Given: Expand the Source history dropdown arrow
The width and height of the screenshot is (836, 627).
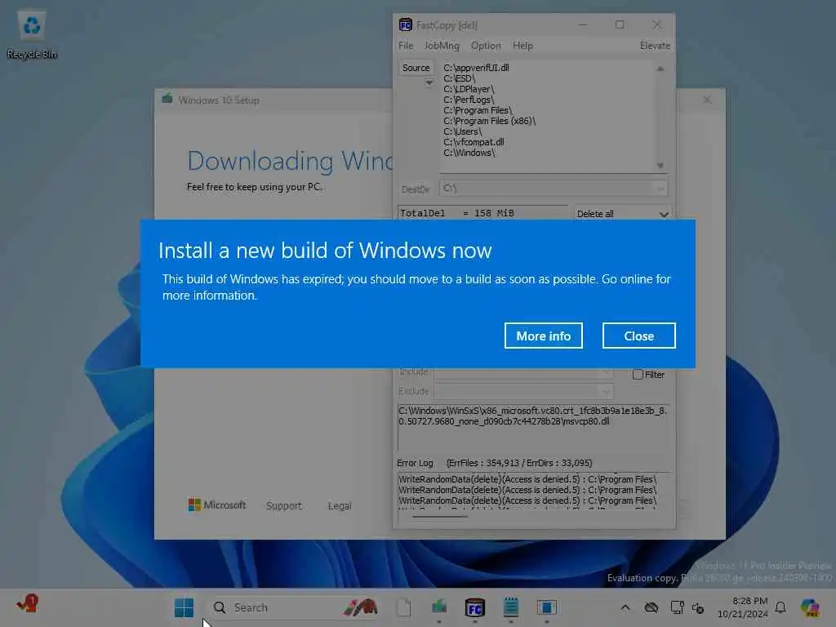Looking at the screenshot, I should [x=429, y=82].
